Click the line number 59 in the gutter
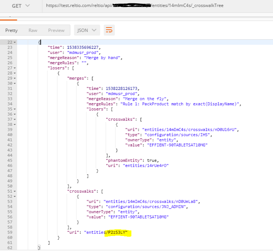273x251 pixels. pos(10,232)
